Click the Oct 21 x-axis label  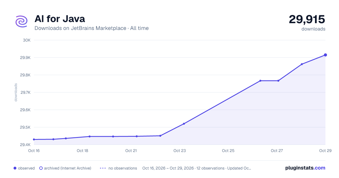click(x=131, y=151)
